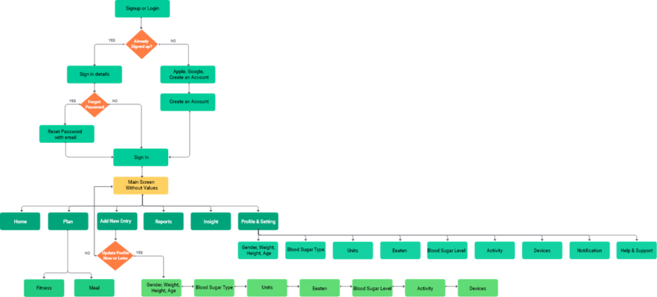The width and height of the screenshot is (657, 297).
Task: Click the standalone 'Create an Account' box
Action: point(188,102)
